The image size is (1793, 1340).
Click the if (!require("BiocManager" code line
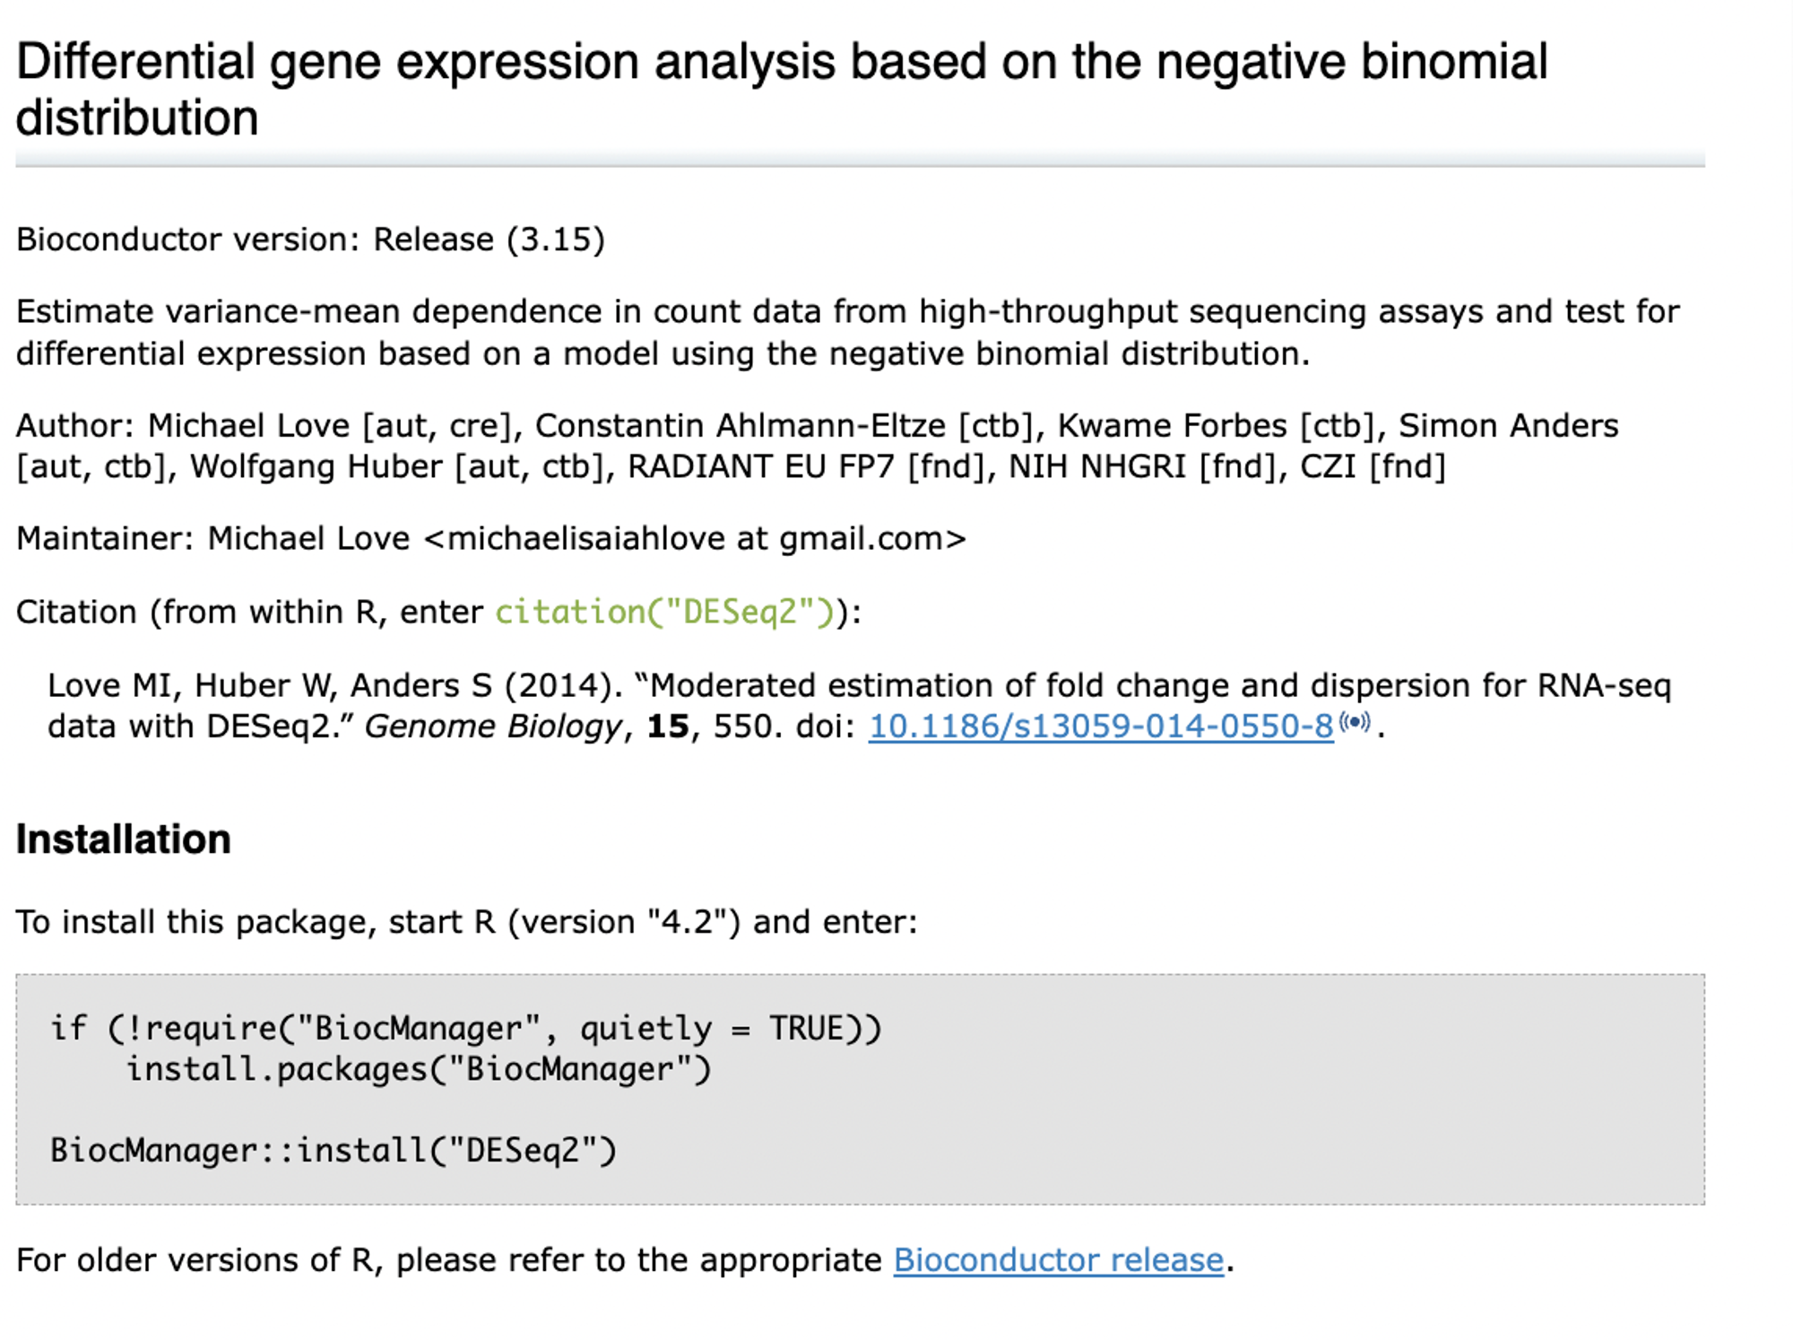point(466,1028)
